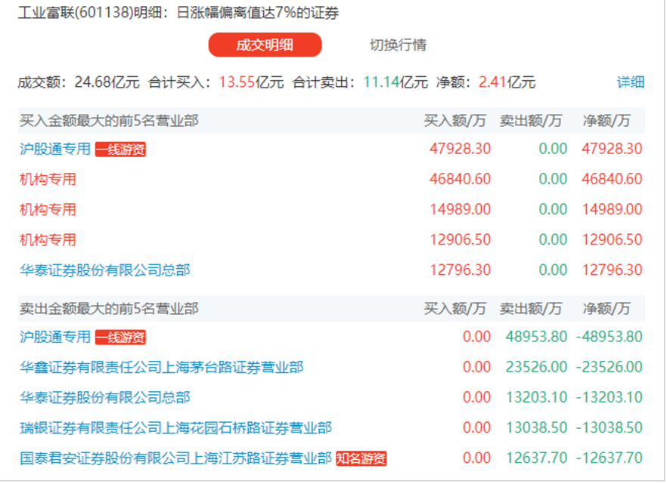Click 卖出额/万 header in the buy table
Viewport: 667px width, 484px height.
tap(530, 121)
